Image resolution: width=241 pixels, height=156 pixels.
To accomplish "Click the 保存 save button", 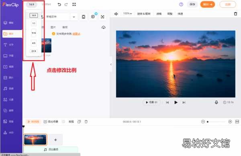I will pyautogui.click(x=192, y=4).
